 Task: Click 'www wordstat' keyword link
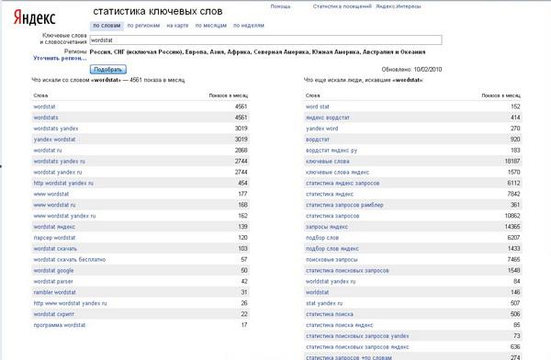coord(51,194)
